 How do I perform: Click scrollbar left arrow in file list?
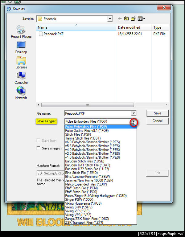point(39,105)
